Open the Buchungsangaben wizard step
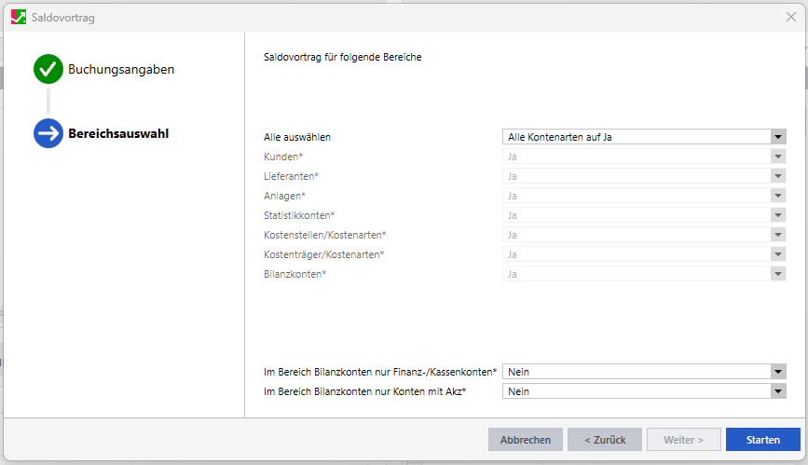Viewport: 808px width, 465px height. [x=120, y=69]
